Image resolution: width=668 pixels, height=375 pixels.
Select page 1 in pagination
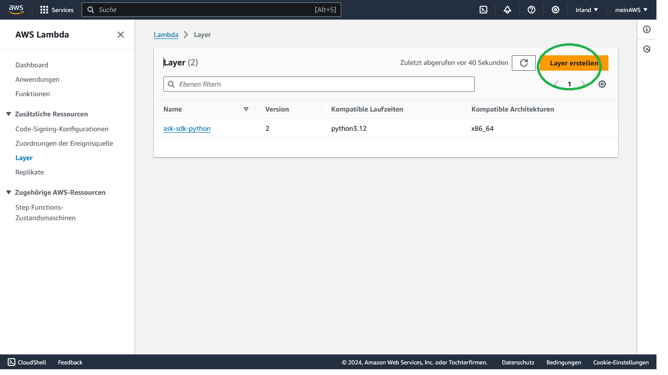tap(569, 84)
